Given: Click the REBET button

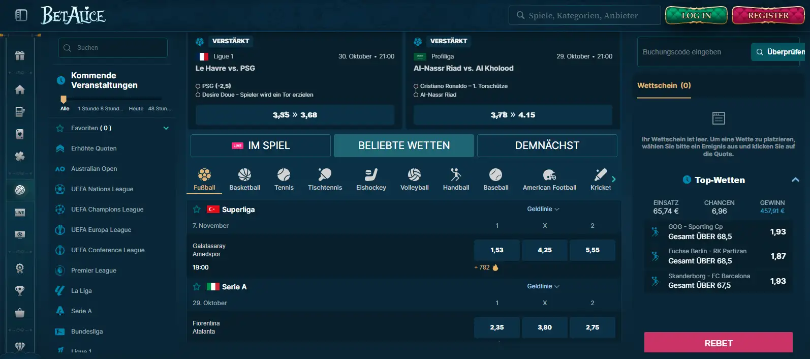Looking at the screenshot, I should 719,343.
